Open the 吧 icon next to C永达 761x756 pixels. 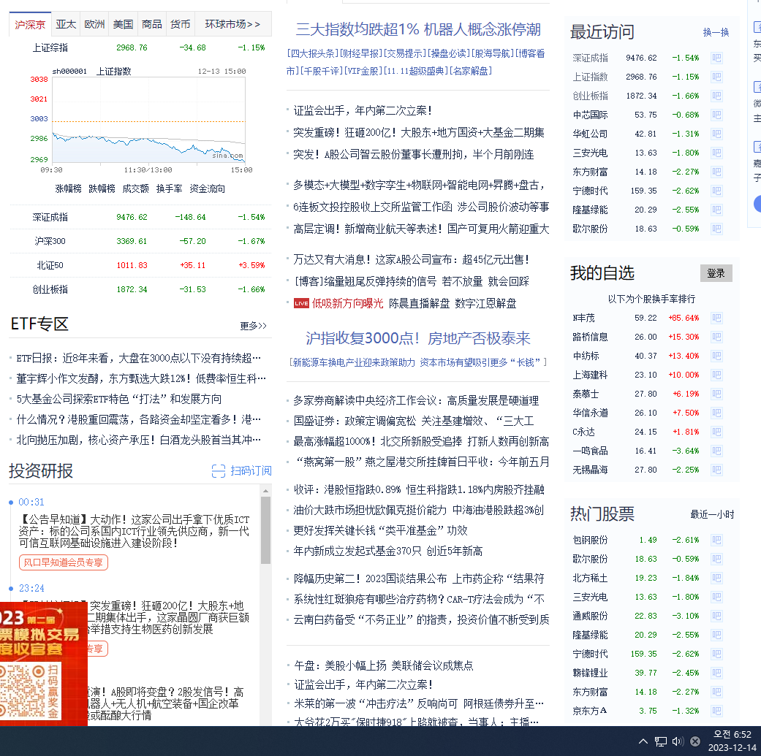[716, 432]
